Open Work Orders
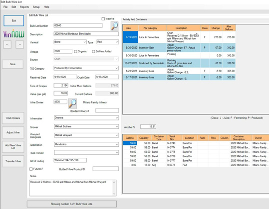This screenshot has height=209, width=269. pos(13,118)
